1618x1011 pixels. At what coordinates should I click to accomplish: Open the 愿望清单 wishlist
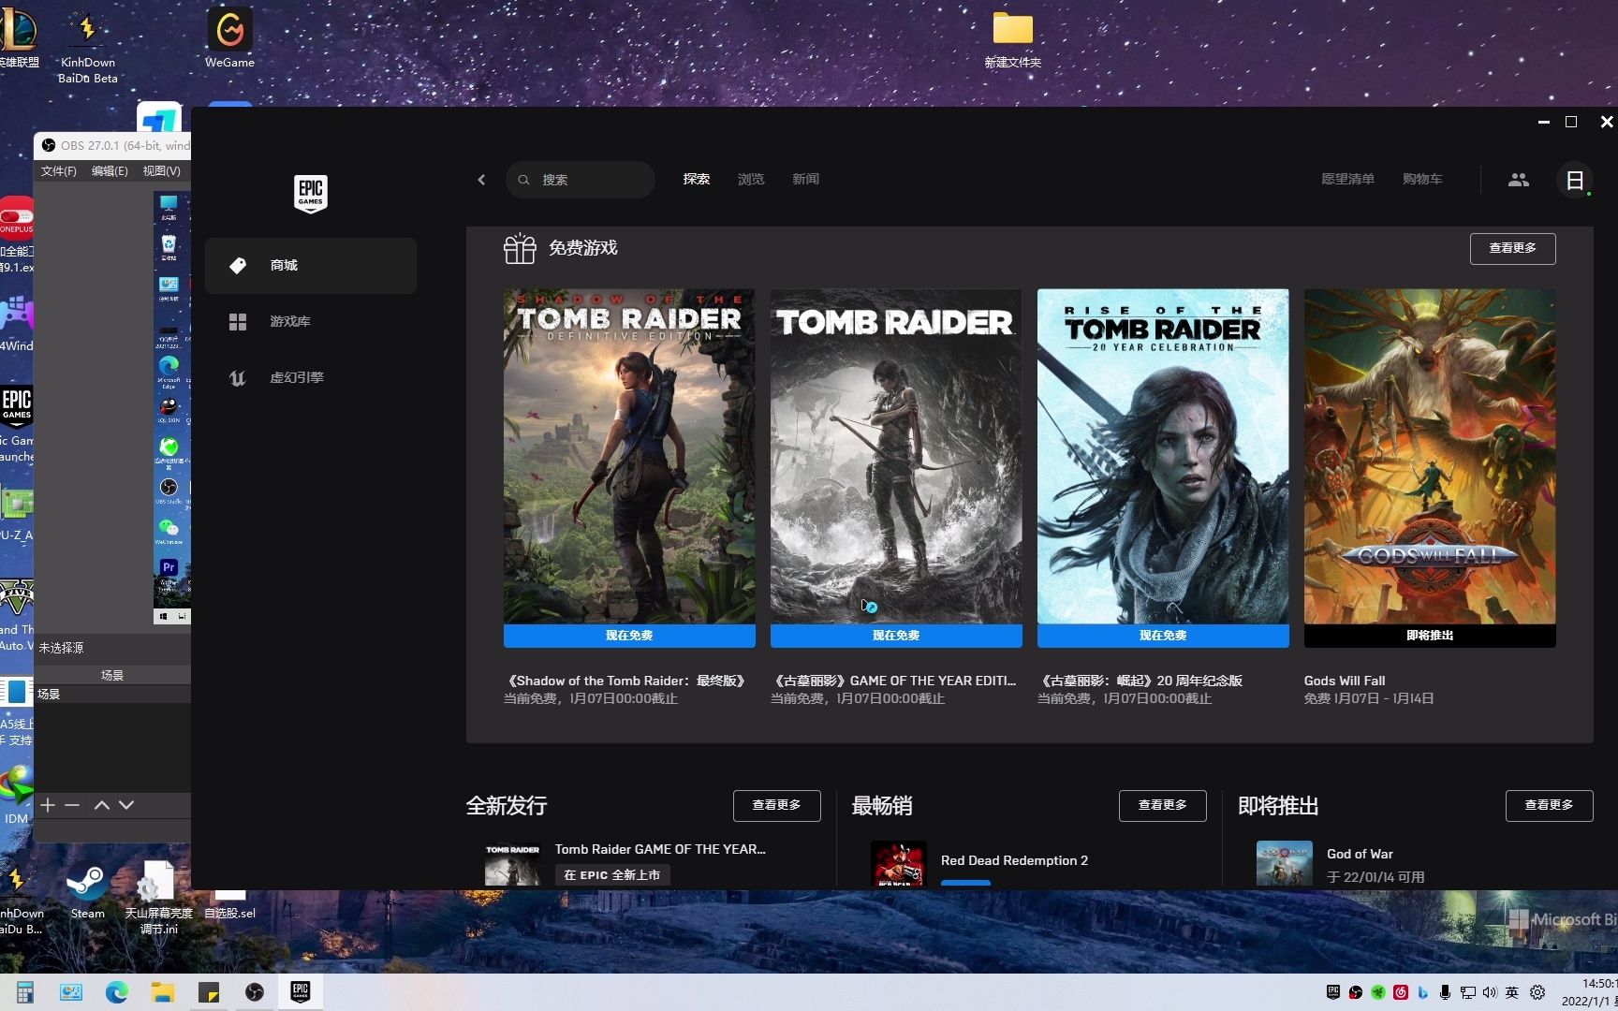coord(1347,179)
